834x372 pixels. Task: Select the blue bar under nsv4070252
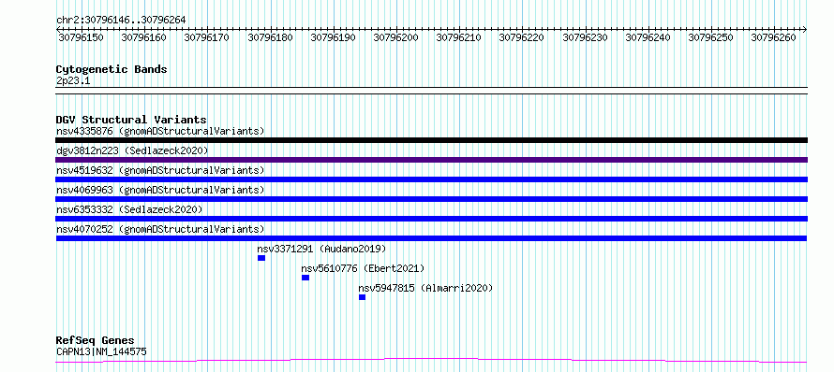pos(431,238)
